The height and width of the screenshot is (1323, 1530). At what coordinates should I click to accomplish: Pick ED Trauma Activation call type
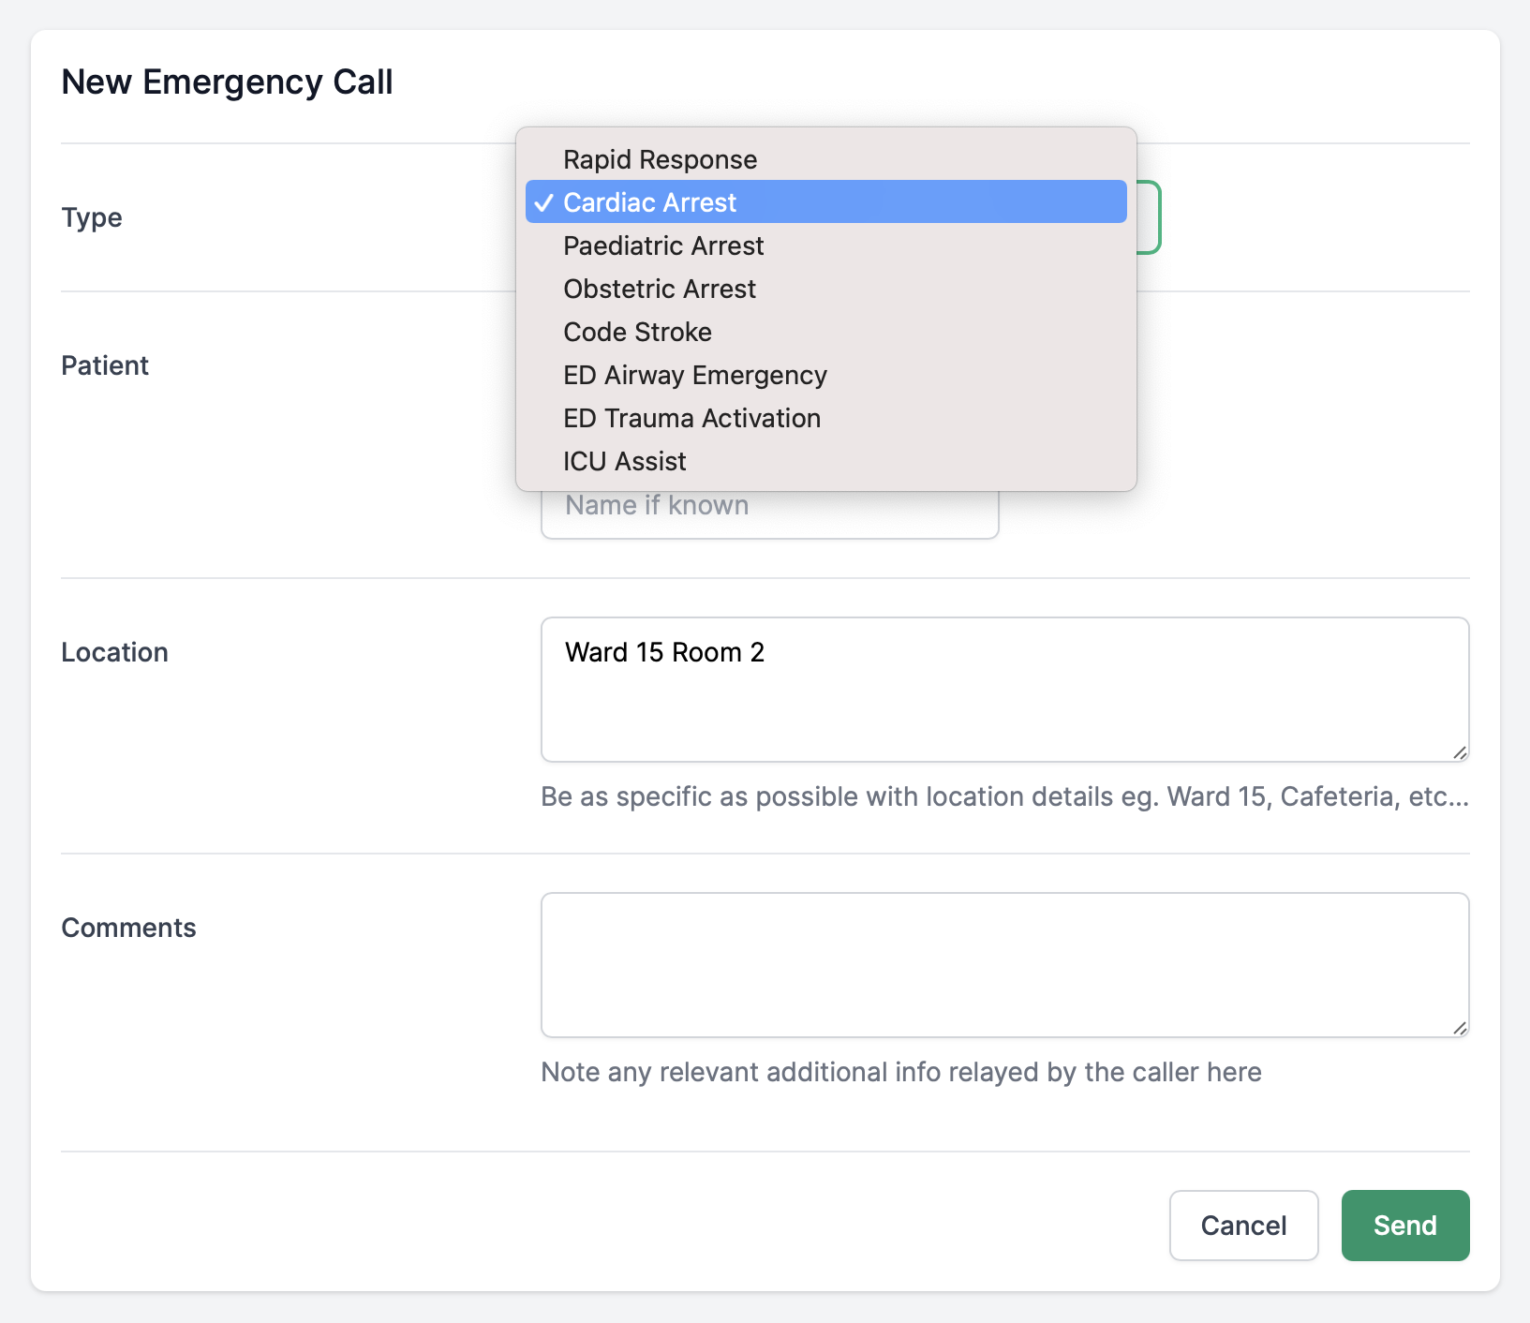coord(691,418)
